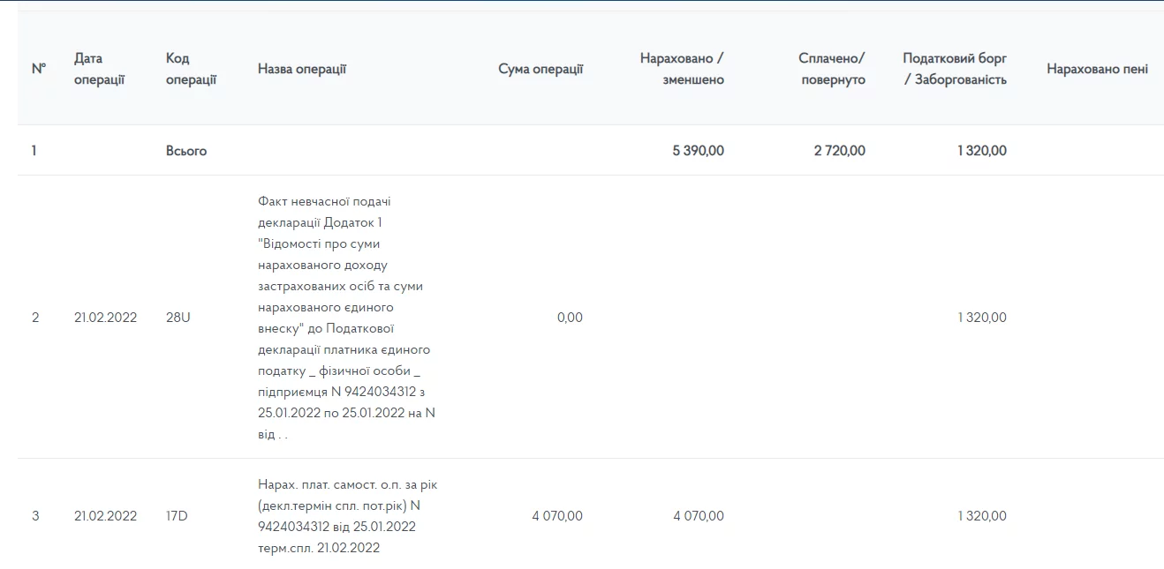Click the operation sum 0,00
The height and width of the screenshot is (569, 1164).
coord(570,318)
